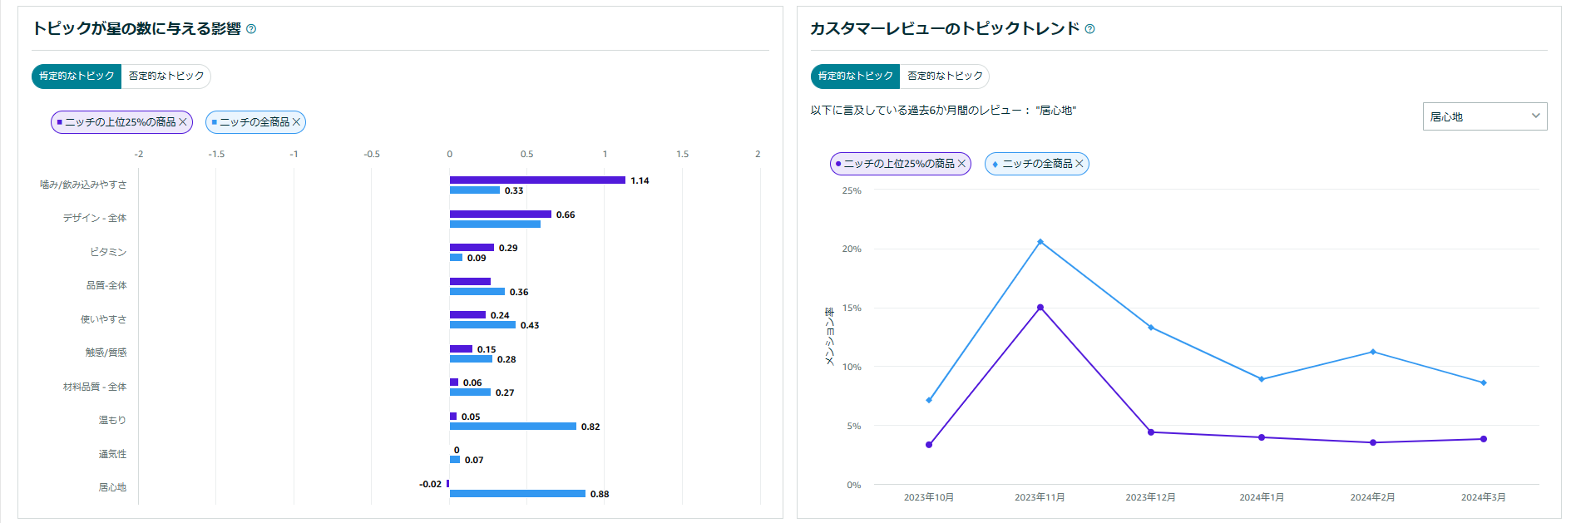Switch to 否定的なトピック tab in star-impact panel
Image resolution: width=1576 pixels, height=523 pixels.
(x=166, y=76)
